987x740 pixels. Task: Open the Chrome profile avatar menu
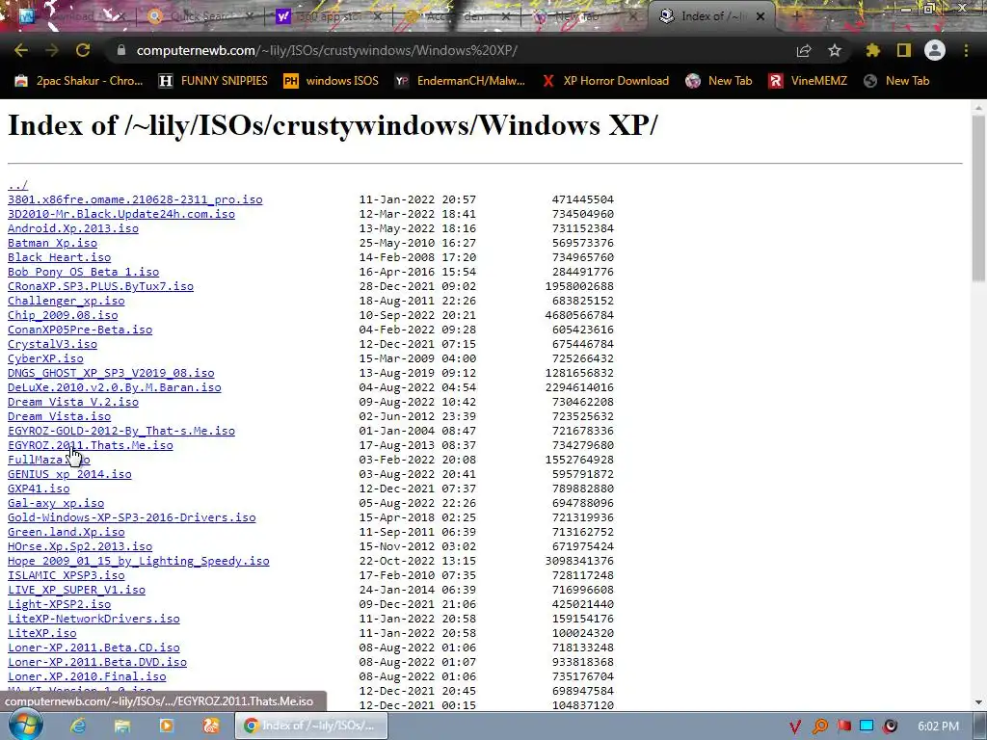935,50
